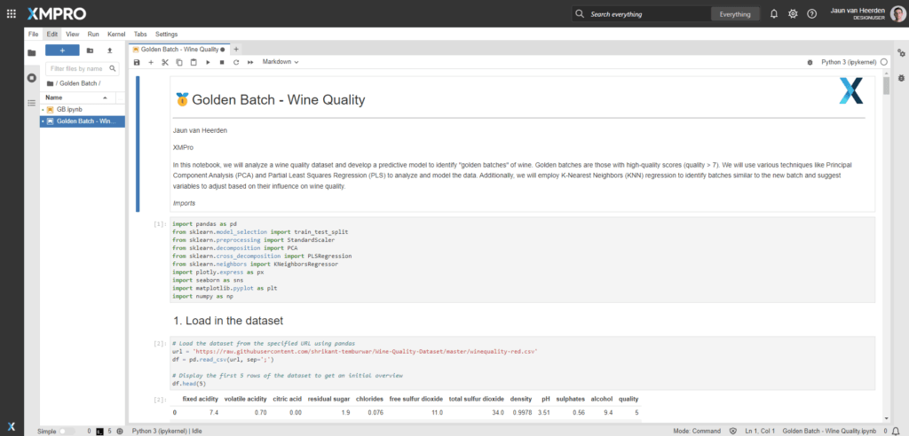
Task: Sort the file list by Name column
Action: pyautogui.click(x=54, y=97)
